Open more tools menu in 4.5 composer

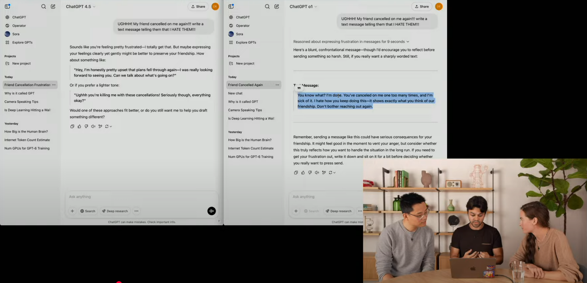(x=136, y=211)
